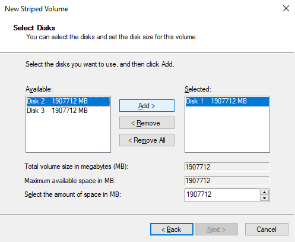Click the Select the amount of space label

72,194
